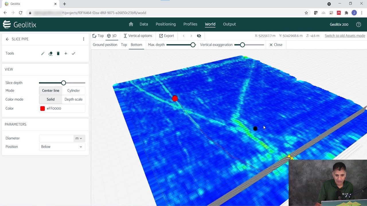367x206 pixels.
Task: Open the Position Below dropdown
Action: (62, 147)
